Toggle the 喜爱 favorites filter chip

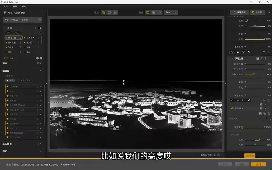[x=10, y=80]
